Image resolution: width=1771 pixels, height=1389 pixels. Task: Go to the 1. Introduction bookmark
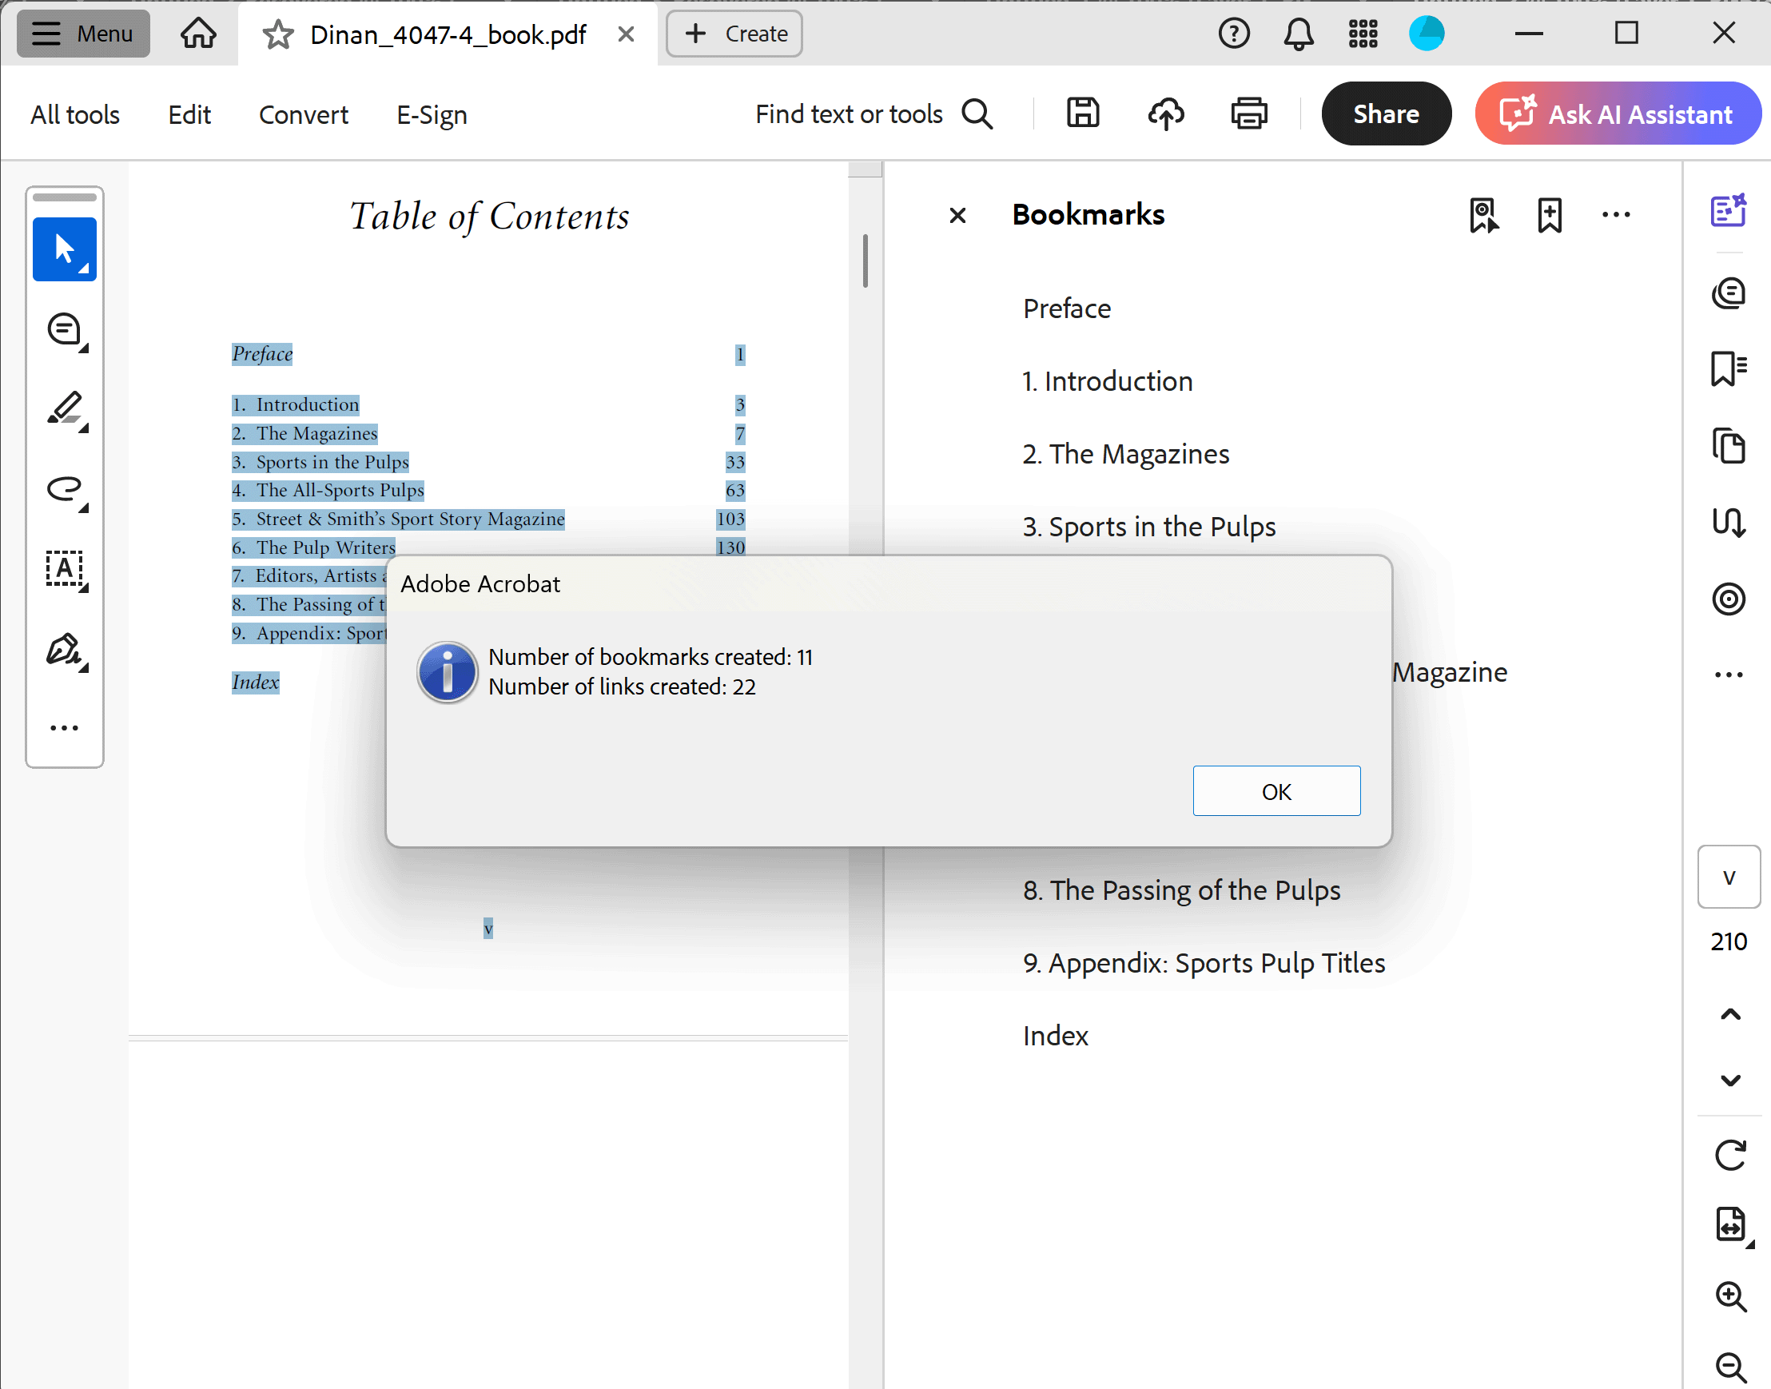[1108, 381]
